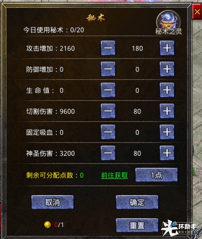The height and width of the screenshot is (239, 202).
Task: Close the 秘术 panel with red X
Action: [x=197, y=12]
